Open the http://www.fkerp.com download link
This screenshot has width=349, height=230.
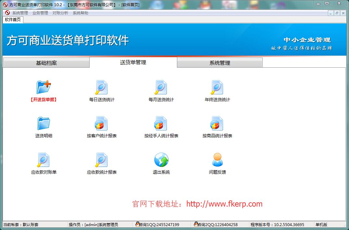(224, 204)
